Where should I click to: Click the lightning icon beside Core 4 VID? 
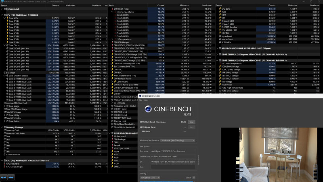click(7, 33)
